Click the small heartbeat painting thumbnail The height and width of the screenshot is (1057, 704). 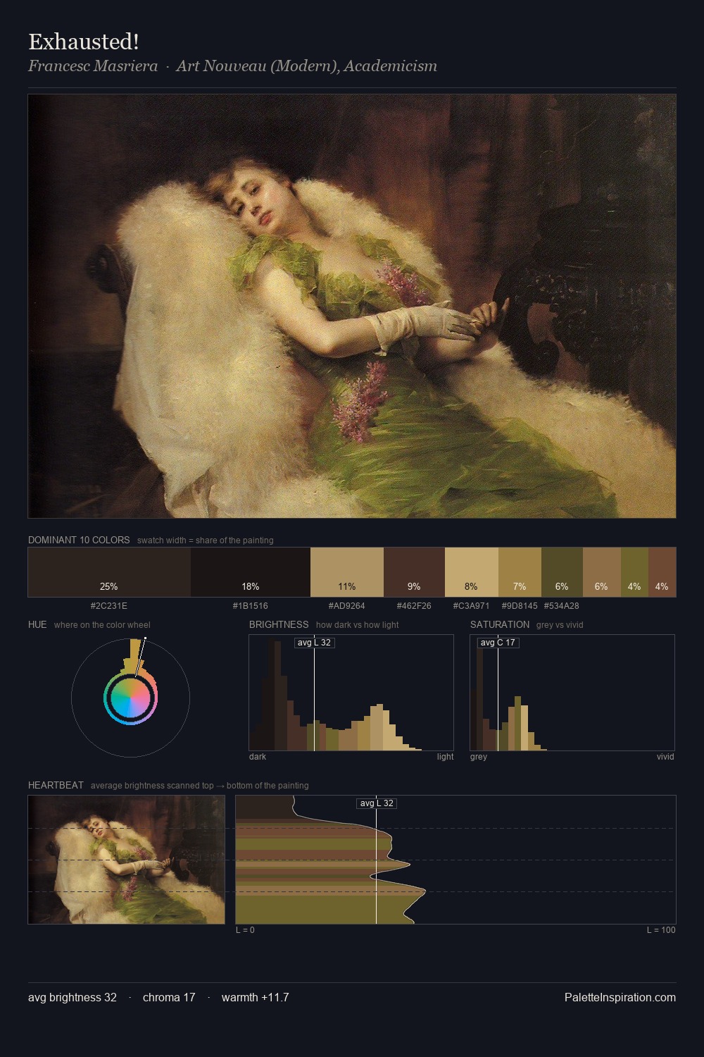[x=127, y=860]
